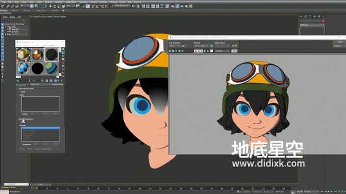346x194 pixels.
Task: Activate the Select and Rotate tool
Action: [x=55, y=6]
